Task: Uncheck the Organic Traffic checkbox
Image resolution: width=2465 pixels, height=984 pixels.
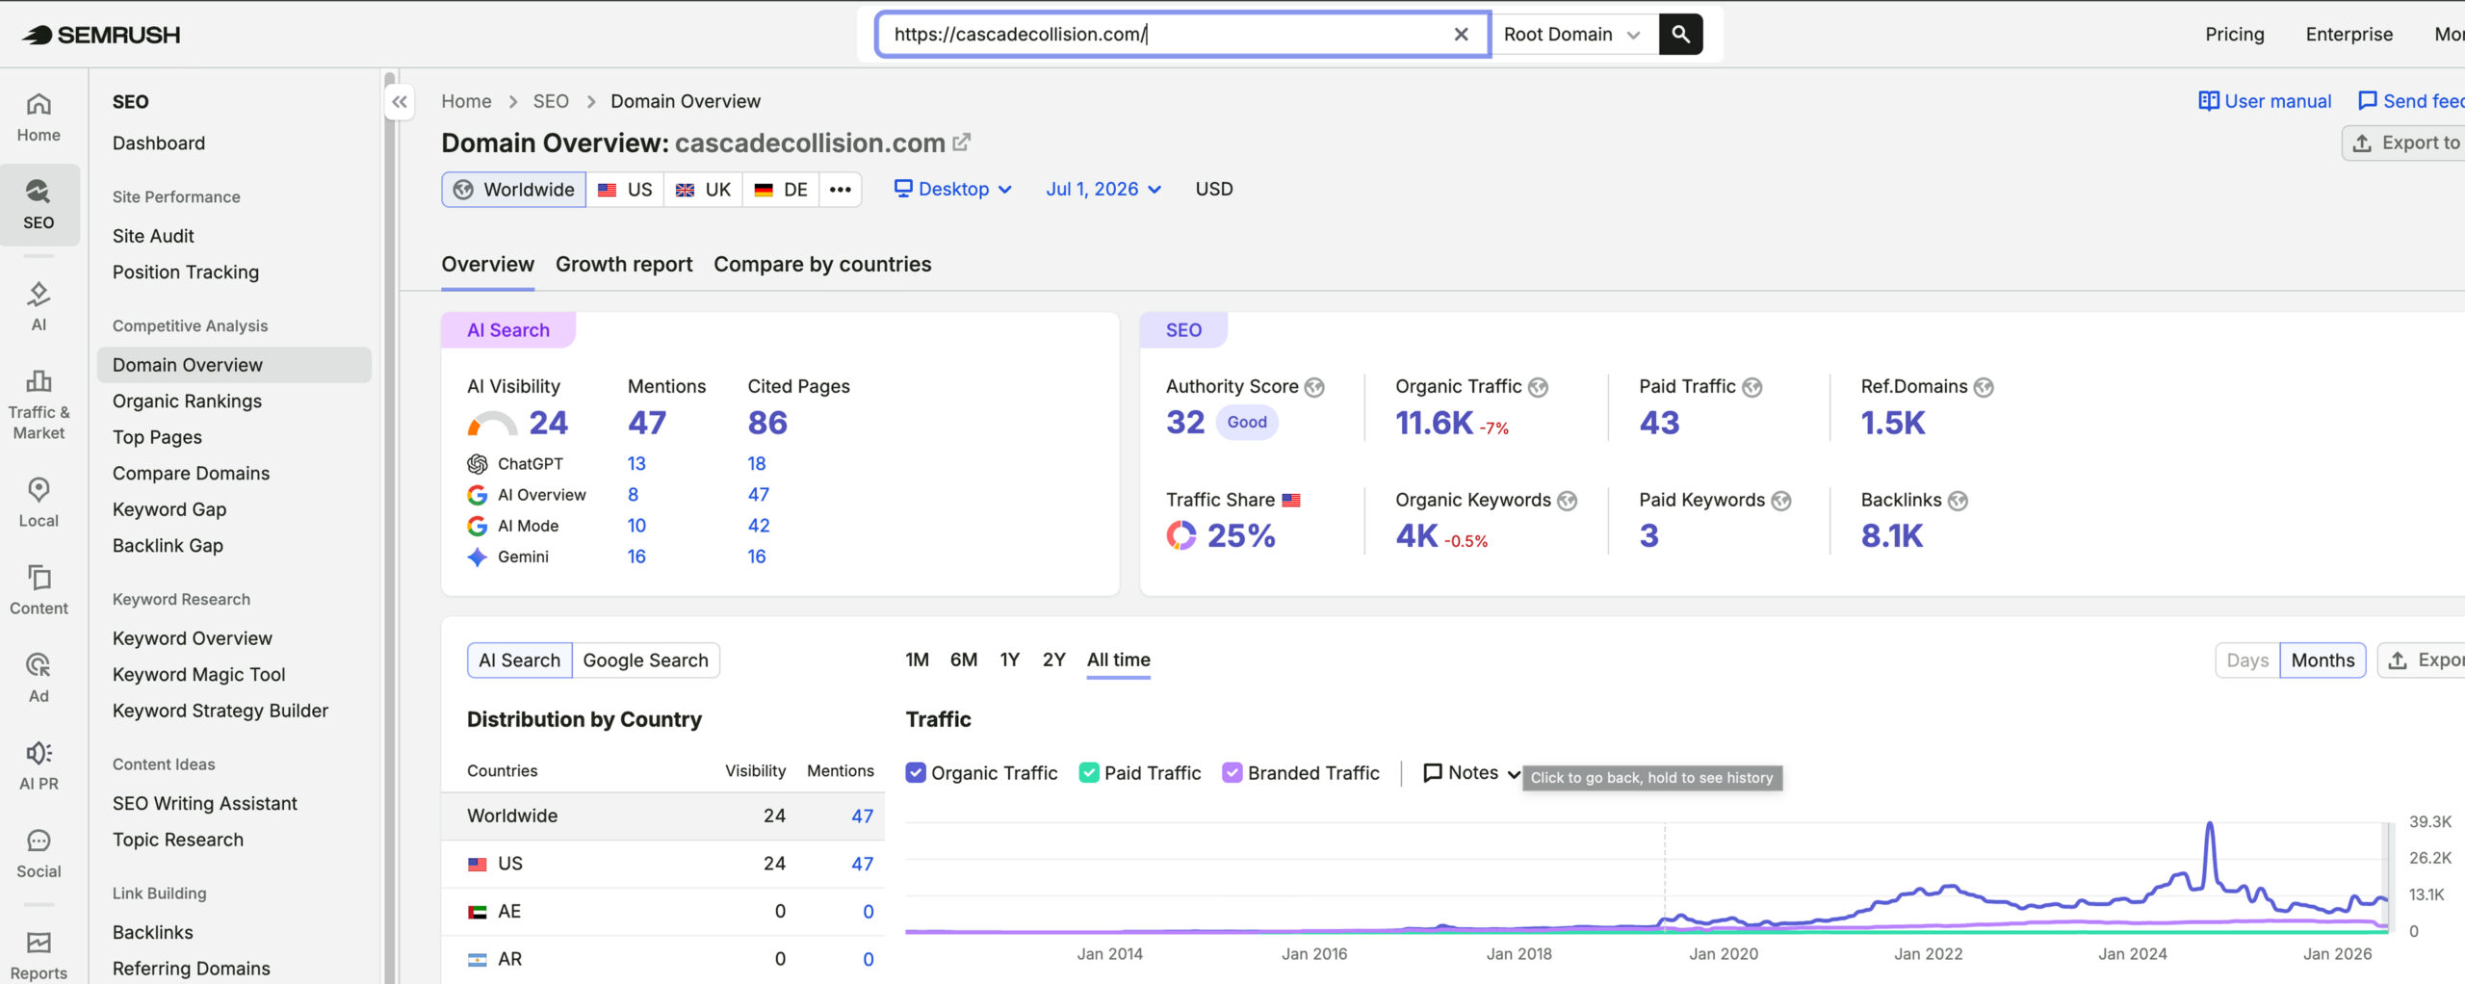Action: coord(916,772)
